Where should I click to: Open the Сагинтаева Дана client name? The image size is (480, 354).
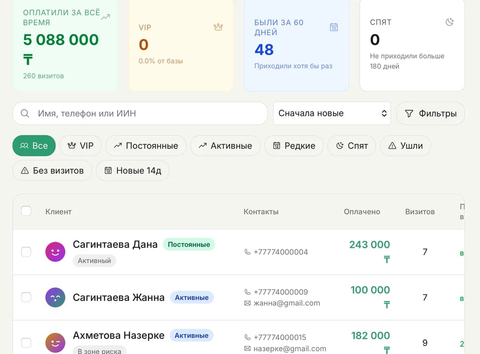point(115,245)
